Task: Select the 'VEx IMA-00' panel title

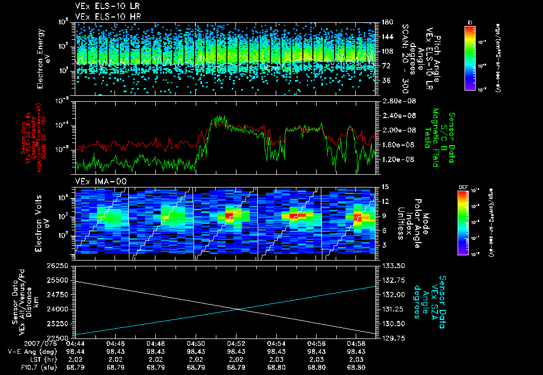Action: [101, 182]
